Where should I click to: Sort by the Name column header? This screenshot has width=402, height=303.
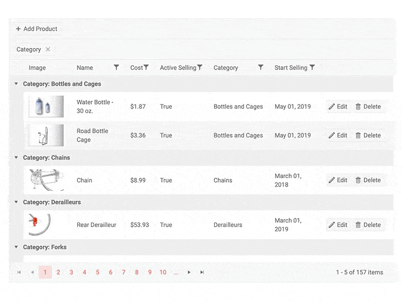point(85,68)
